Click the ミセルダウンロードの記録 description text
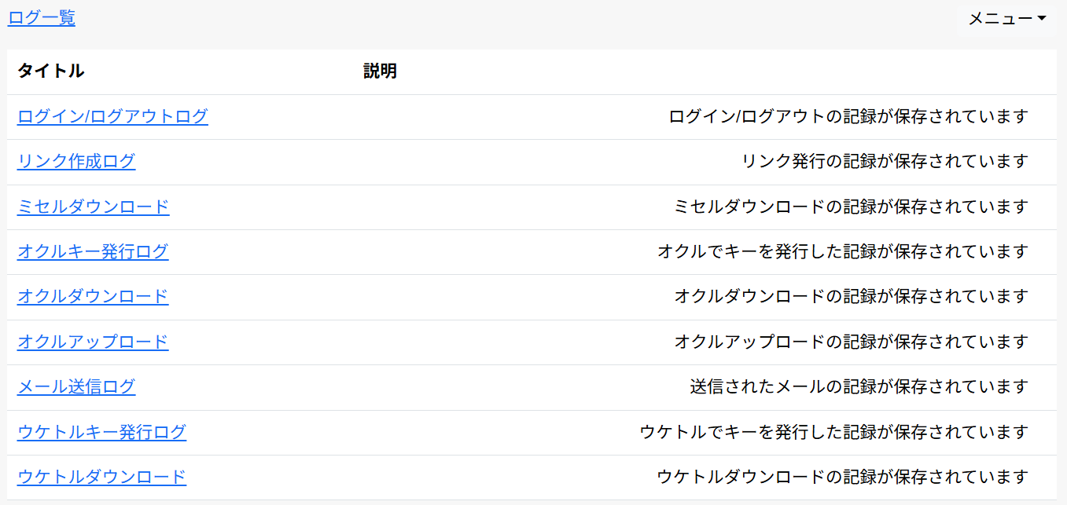 [851, 207]
